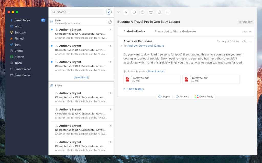Toggle unread dot on first Anthony Bryant email
The height and width of the screenshot is (163, 262).
point(52,30)
